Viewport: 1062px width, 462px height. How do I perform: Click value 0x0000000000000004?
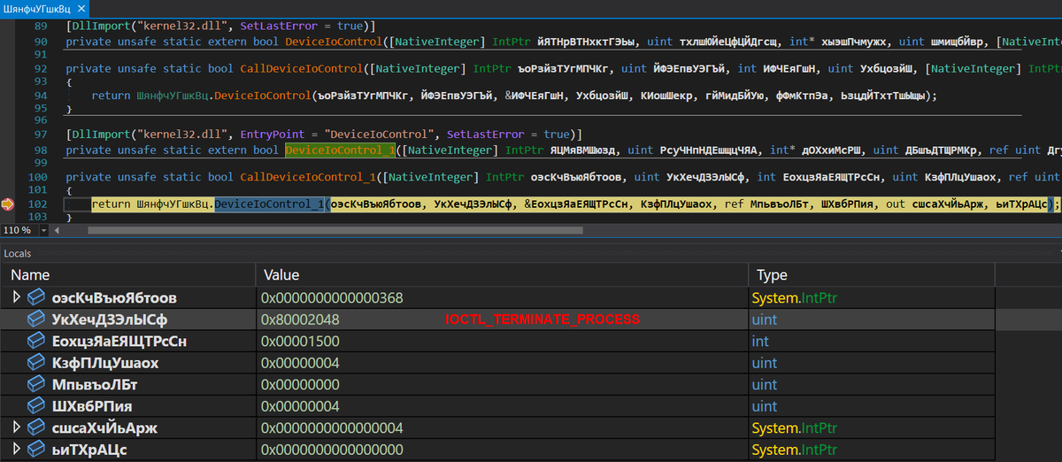pos(333,428)
